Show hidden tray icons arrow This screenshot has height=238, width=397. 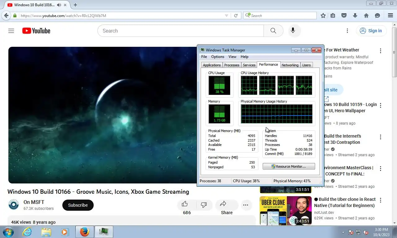tap(343, 232)
